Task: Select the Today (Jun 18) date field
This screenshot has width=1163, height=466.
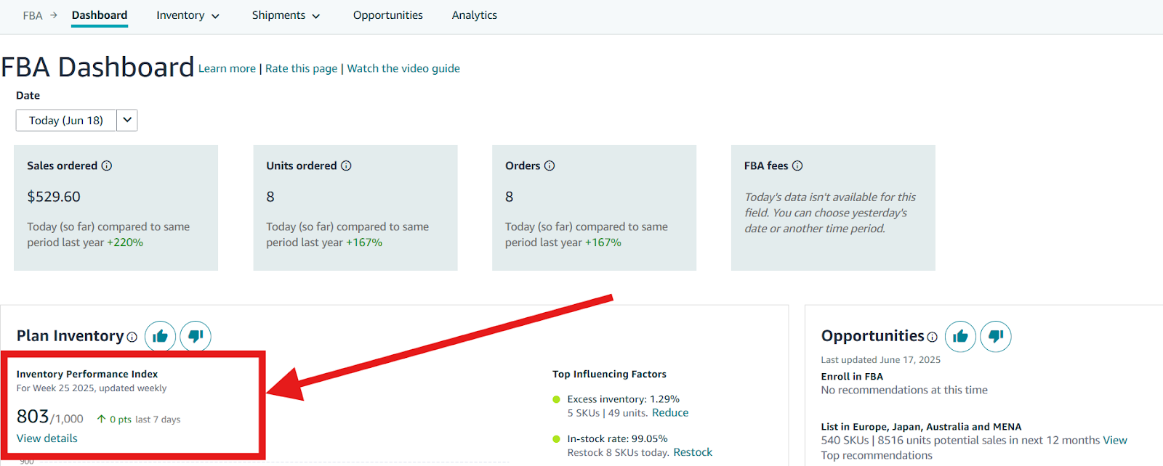Action: [66, 120]
